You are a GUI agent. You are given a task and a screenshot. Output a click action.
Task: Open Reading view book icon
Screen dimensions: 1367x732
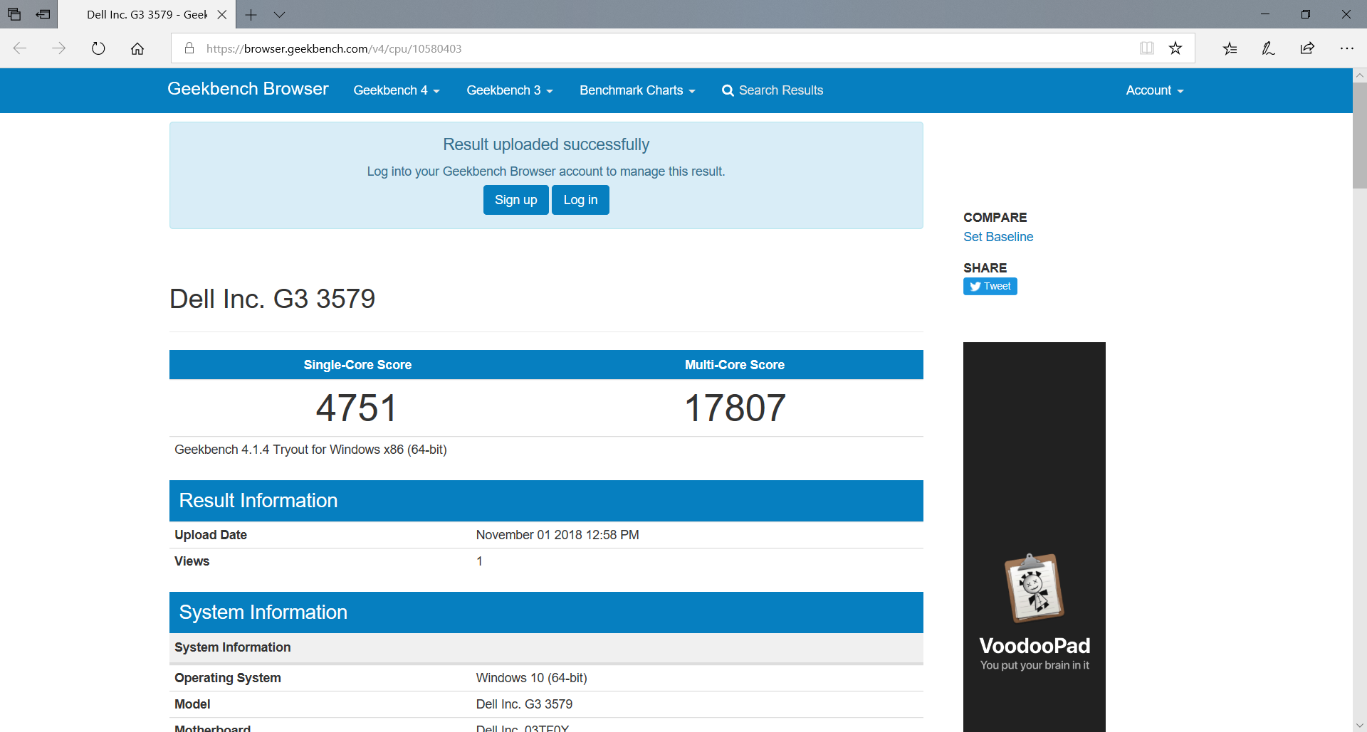[x=1146, y=48]
